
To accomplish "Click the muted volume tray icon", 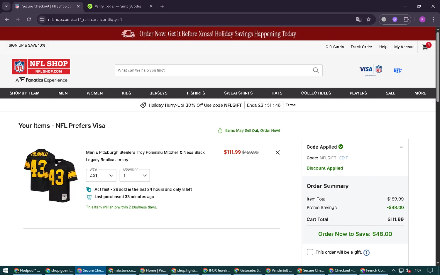I will tap(408, 270).
